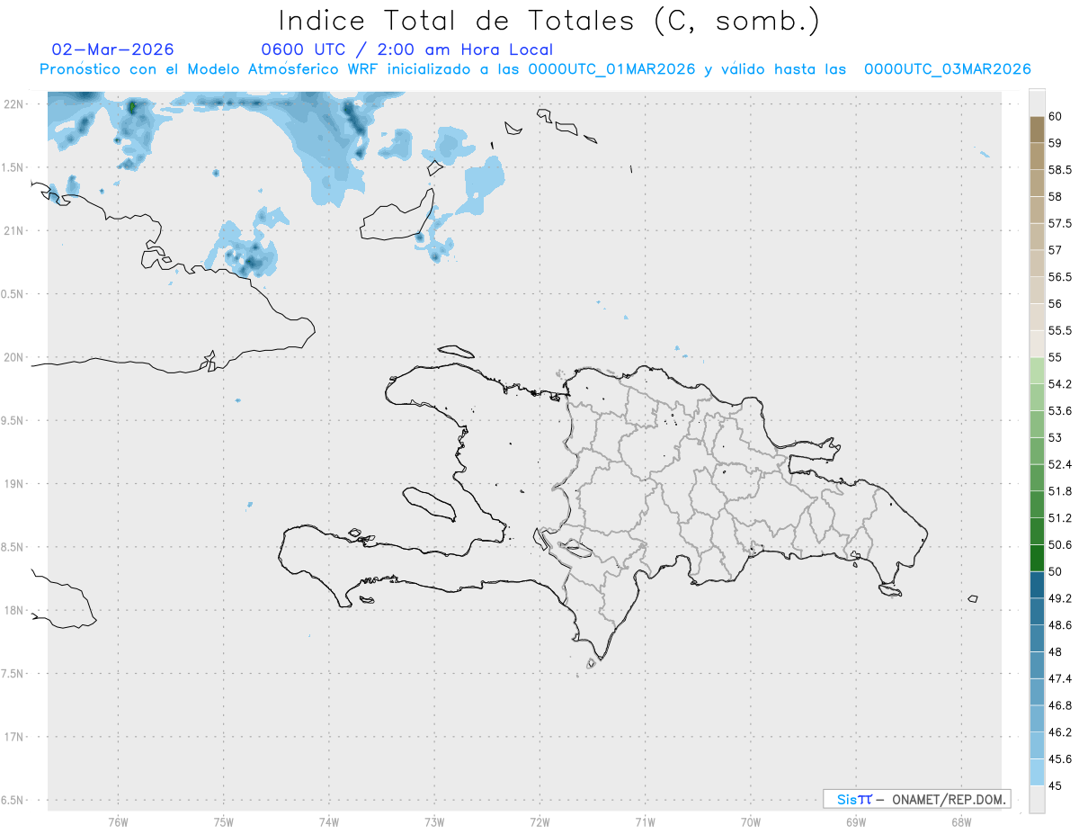Viewport: 1079px width, 834px height.
Task: Click the "48.6" colorbar value
Action: 1060,625
